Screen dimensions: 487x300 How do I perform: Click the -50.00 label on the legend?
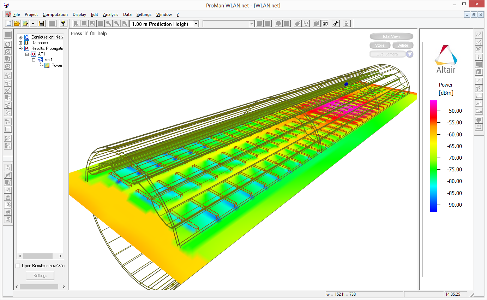[455, 111]
